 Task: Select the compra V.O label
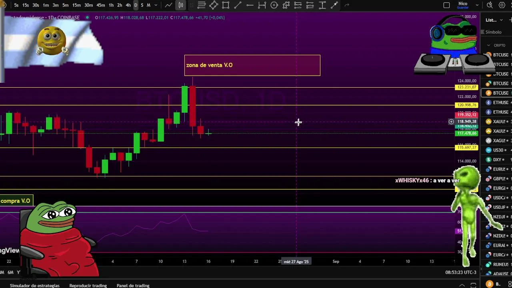pyautogui.click(x=15, y=201)
